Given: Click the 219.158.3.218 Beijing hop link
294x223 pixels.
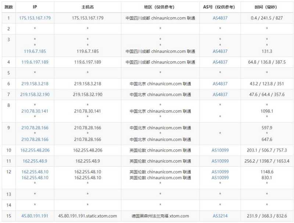Looking at the screenshot, I should coord(35,84).
